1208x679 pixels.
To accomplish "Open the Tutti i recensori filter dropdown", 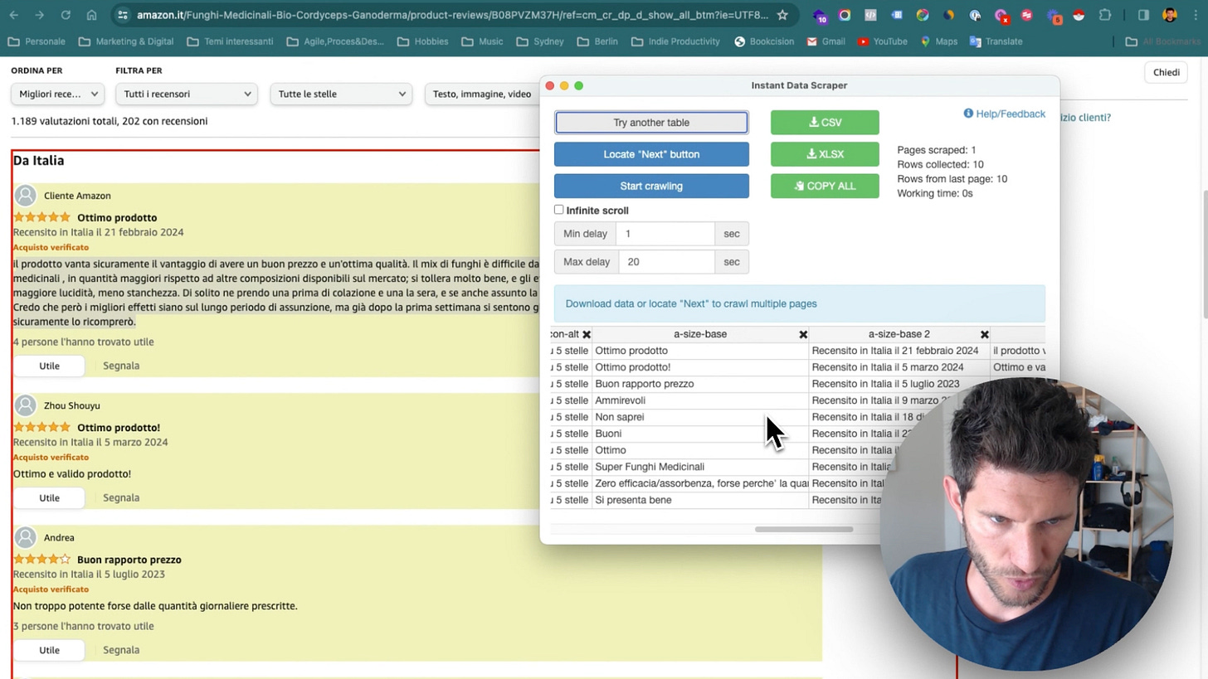I will tap(187, 94).
